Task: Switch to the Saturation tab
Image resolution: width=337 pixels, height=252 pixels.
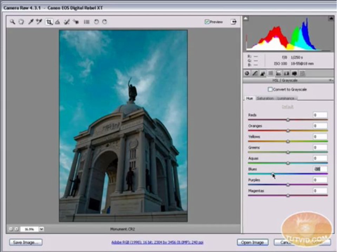Action: point(265,98)
